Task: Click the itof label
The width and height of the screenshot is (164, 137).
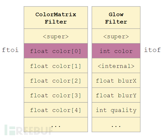Action: point(152,50)
